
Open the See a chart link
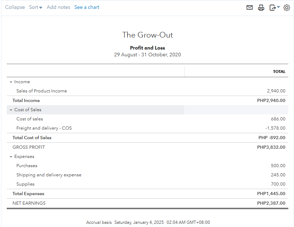pyautogui.click(x=87, y=7)
